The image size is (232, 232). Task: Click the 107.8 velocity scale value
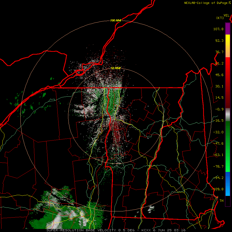pos(218,29)
